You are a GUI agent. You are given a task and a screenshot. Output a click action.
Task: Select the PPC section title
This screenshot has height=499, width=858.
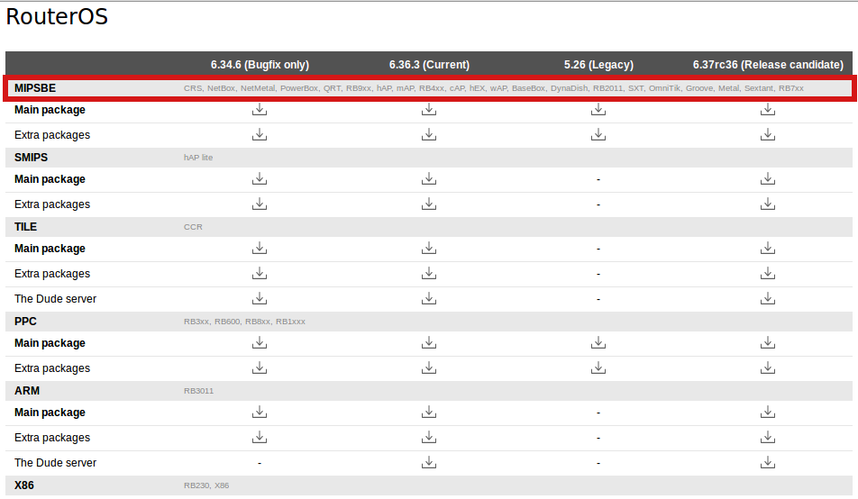point(25,322)
